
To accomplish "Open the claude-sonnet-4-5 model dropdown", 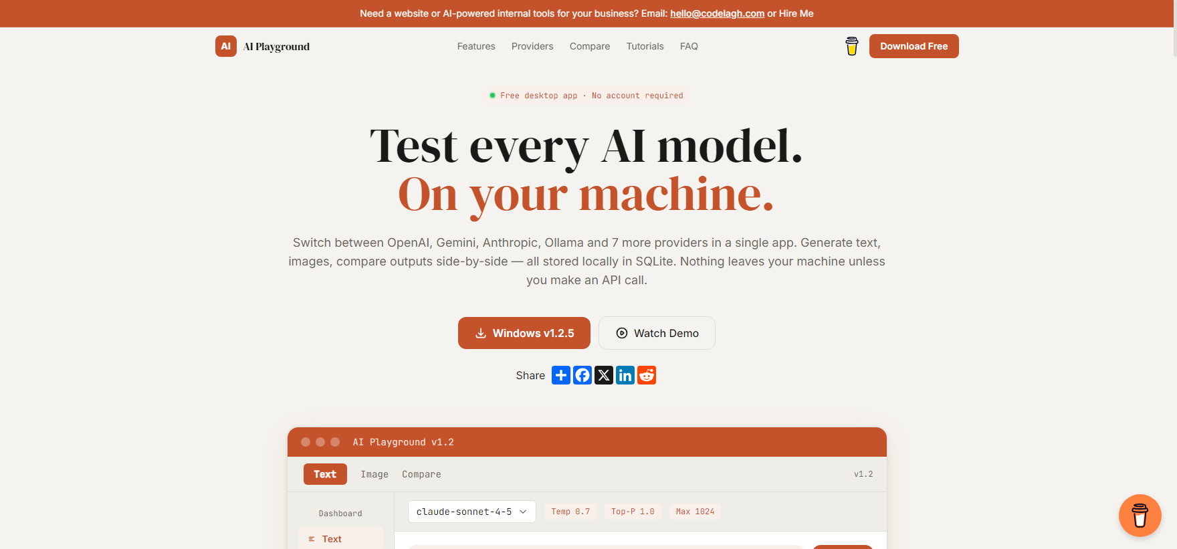I will [472, 512].
